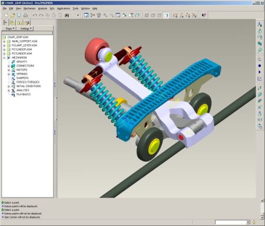Open the Analysis menu
265x226 pixels.
42,8
